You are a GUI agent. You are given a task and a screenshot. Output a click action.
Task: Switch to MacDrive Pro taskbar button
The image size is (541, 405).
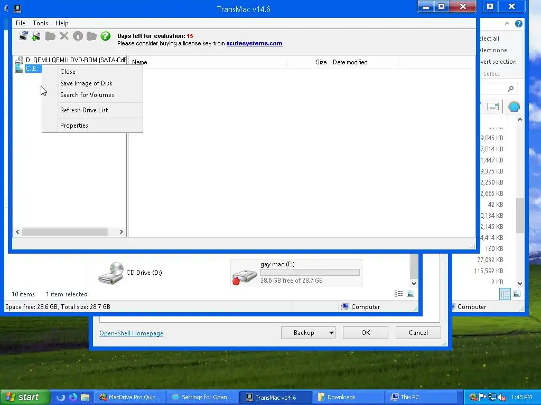tap(130, 398)
